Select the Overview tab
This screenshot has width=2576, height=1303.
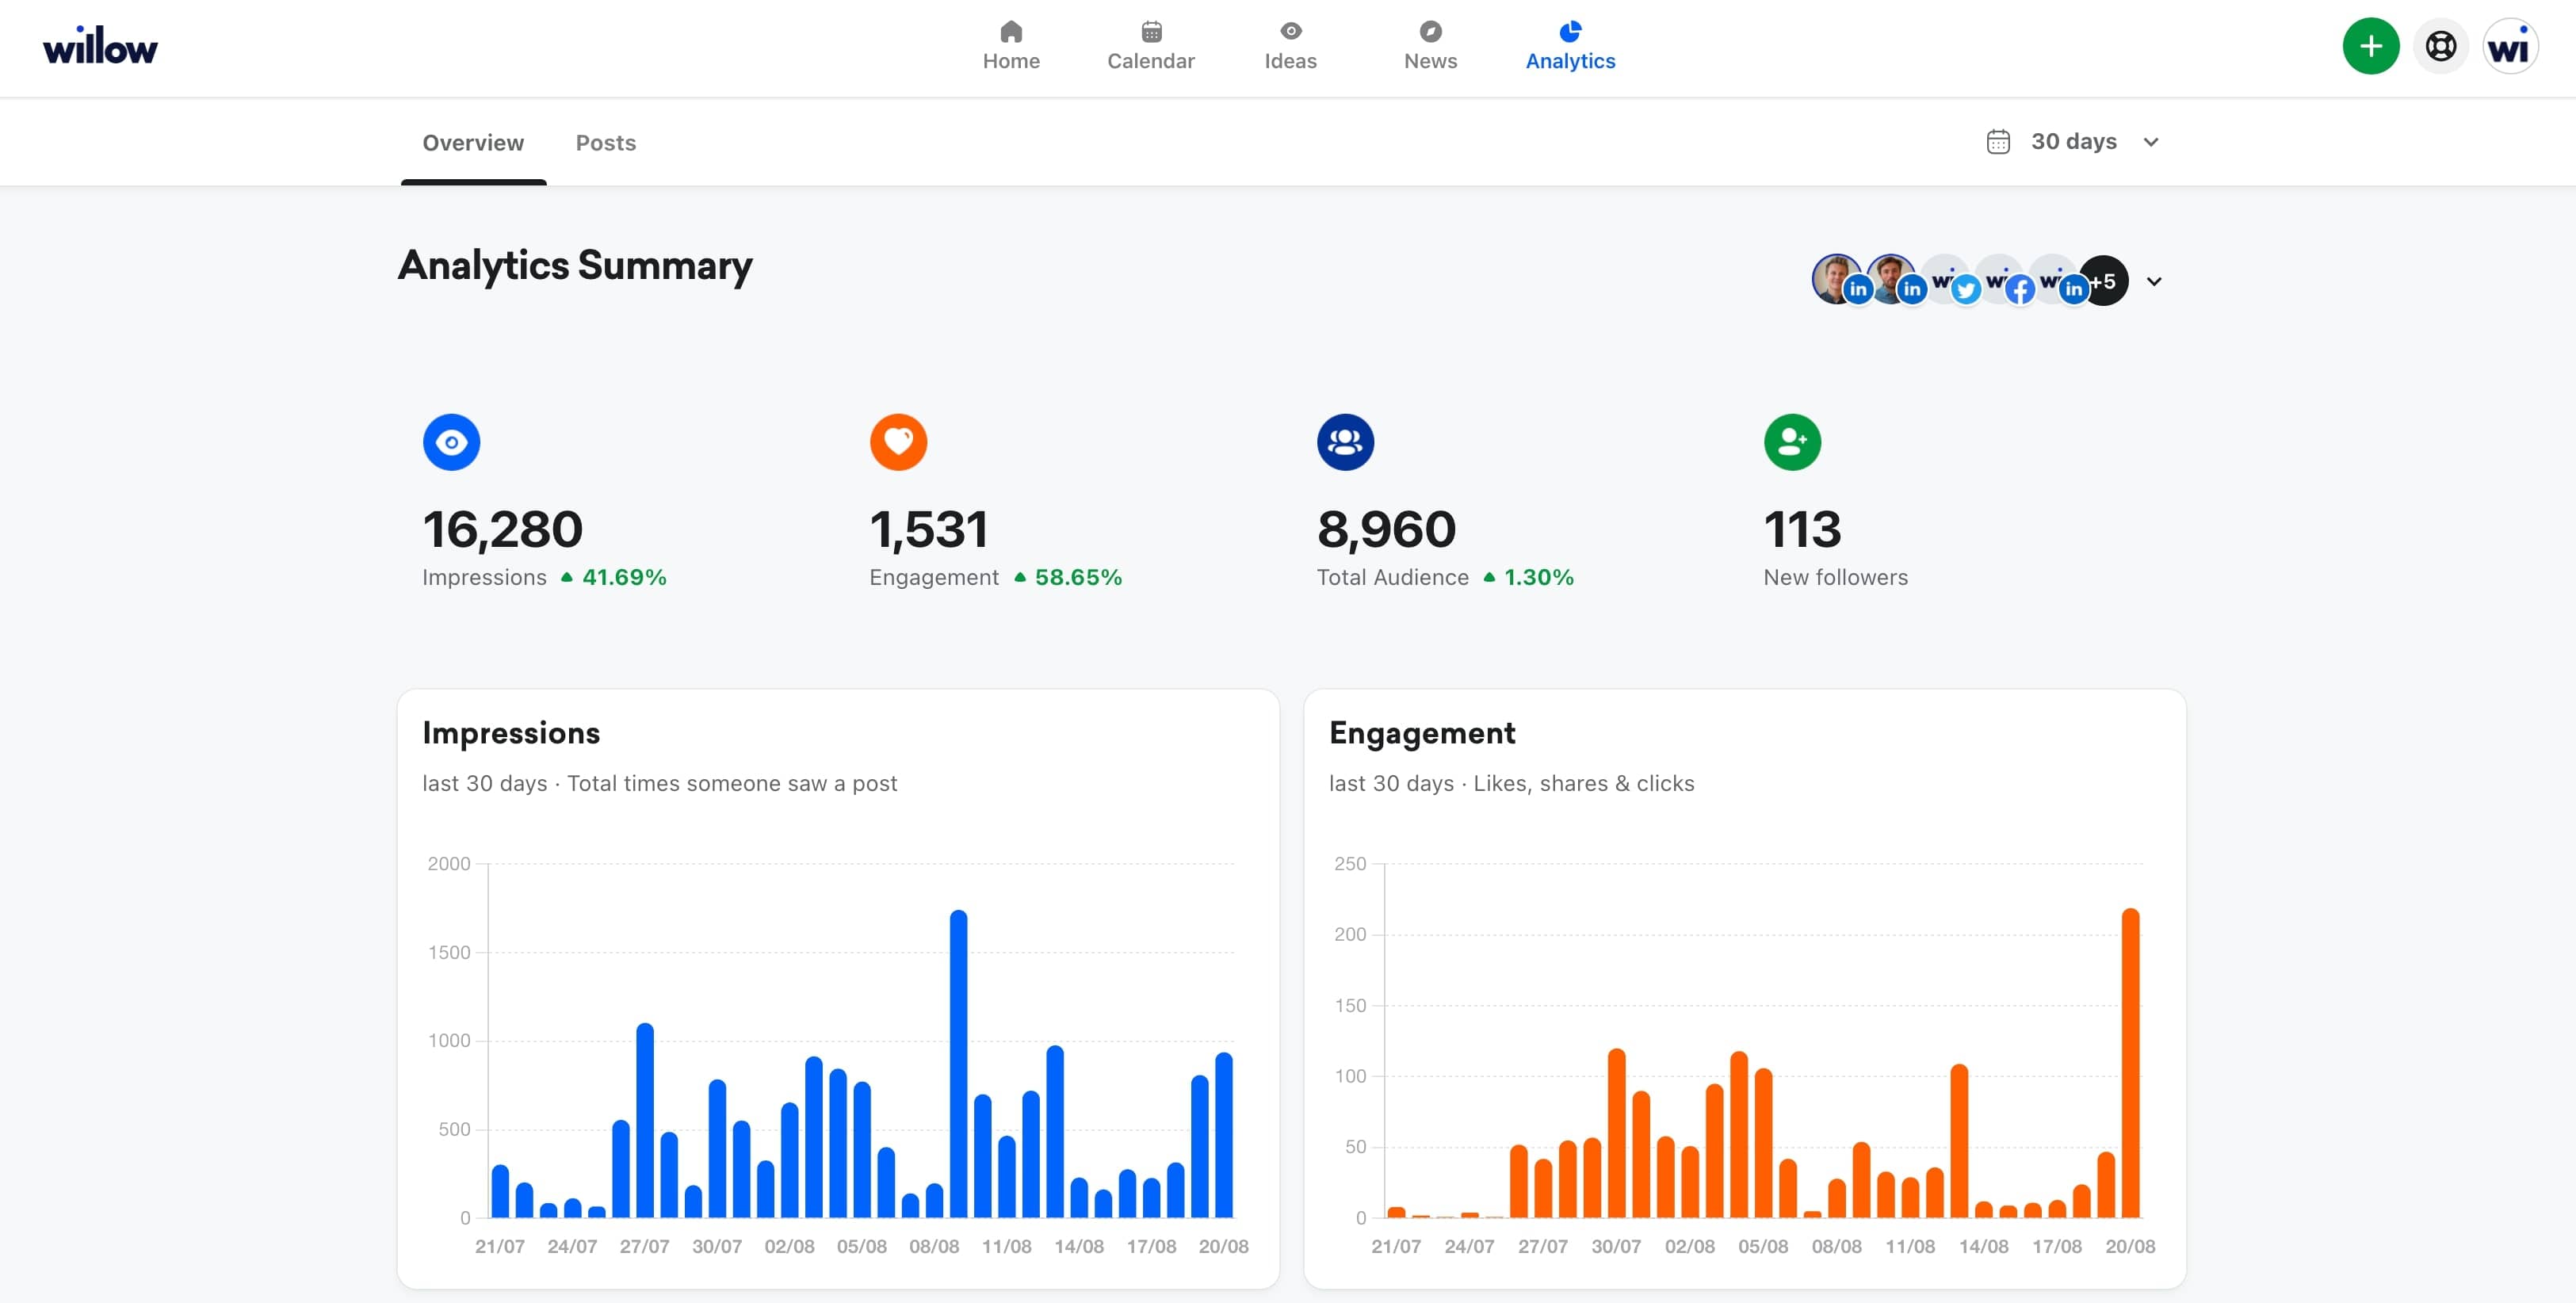tap(473, 143)
